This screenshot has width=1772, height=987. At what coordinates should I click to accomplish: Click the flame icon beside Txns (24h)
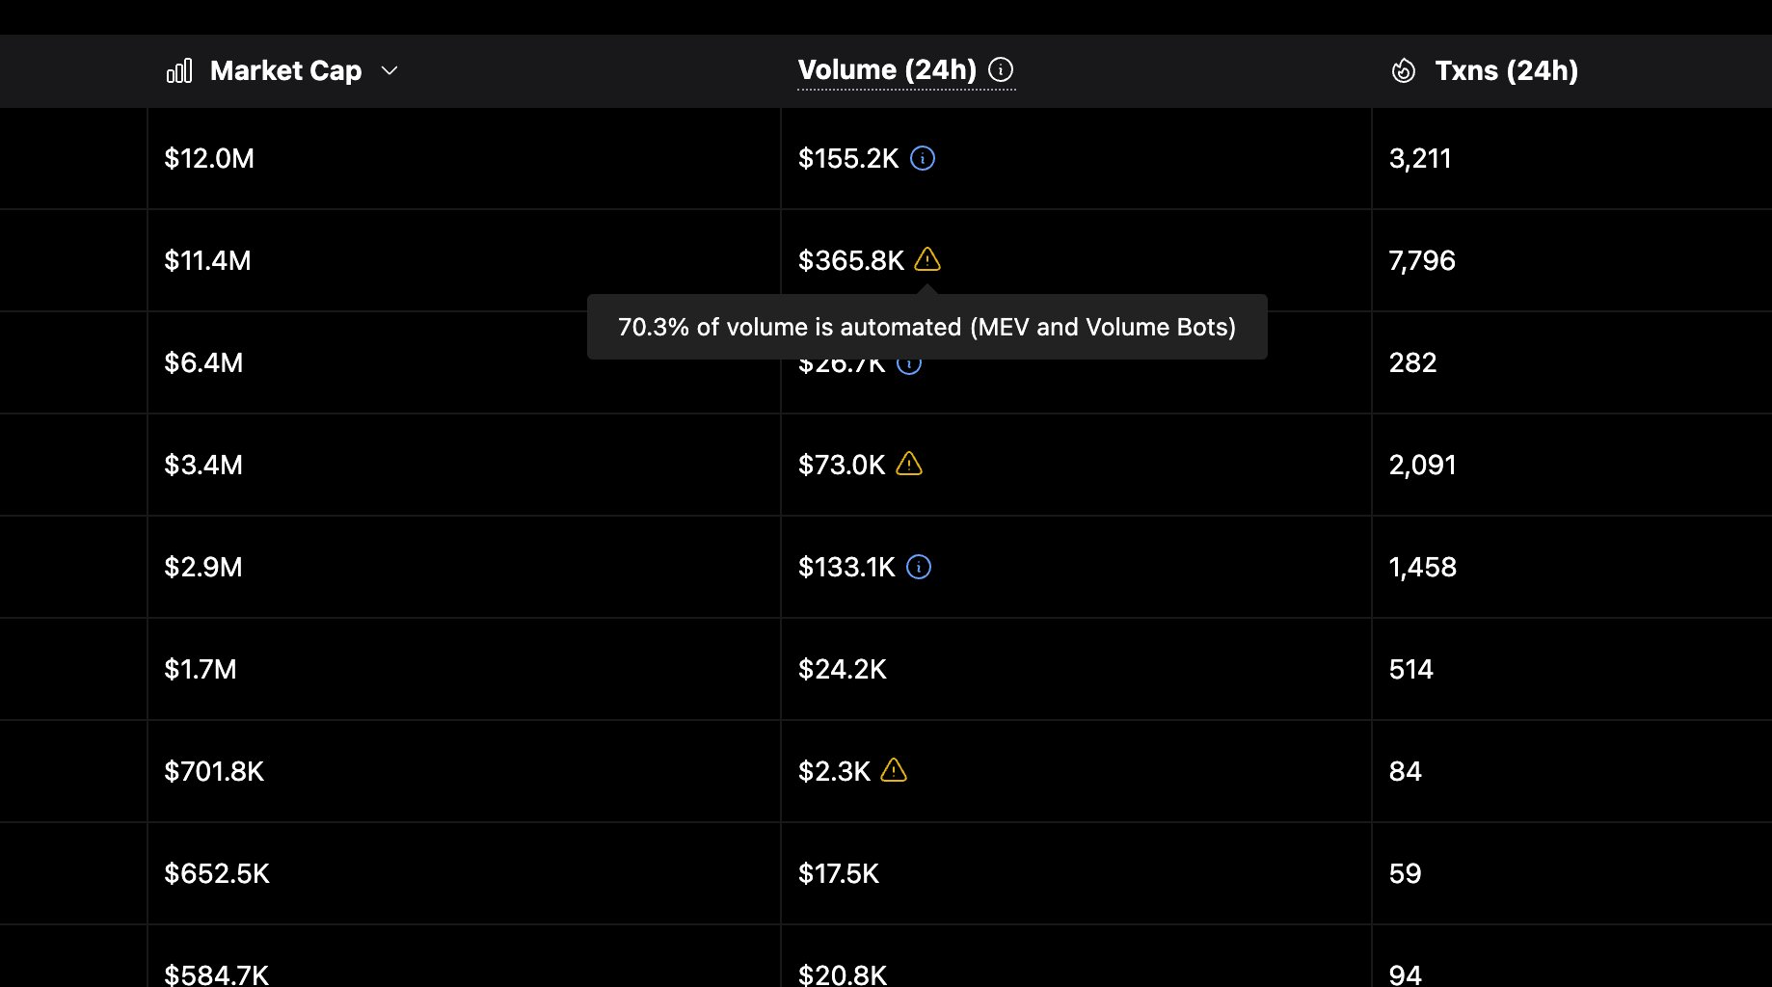[1404, 70]
